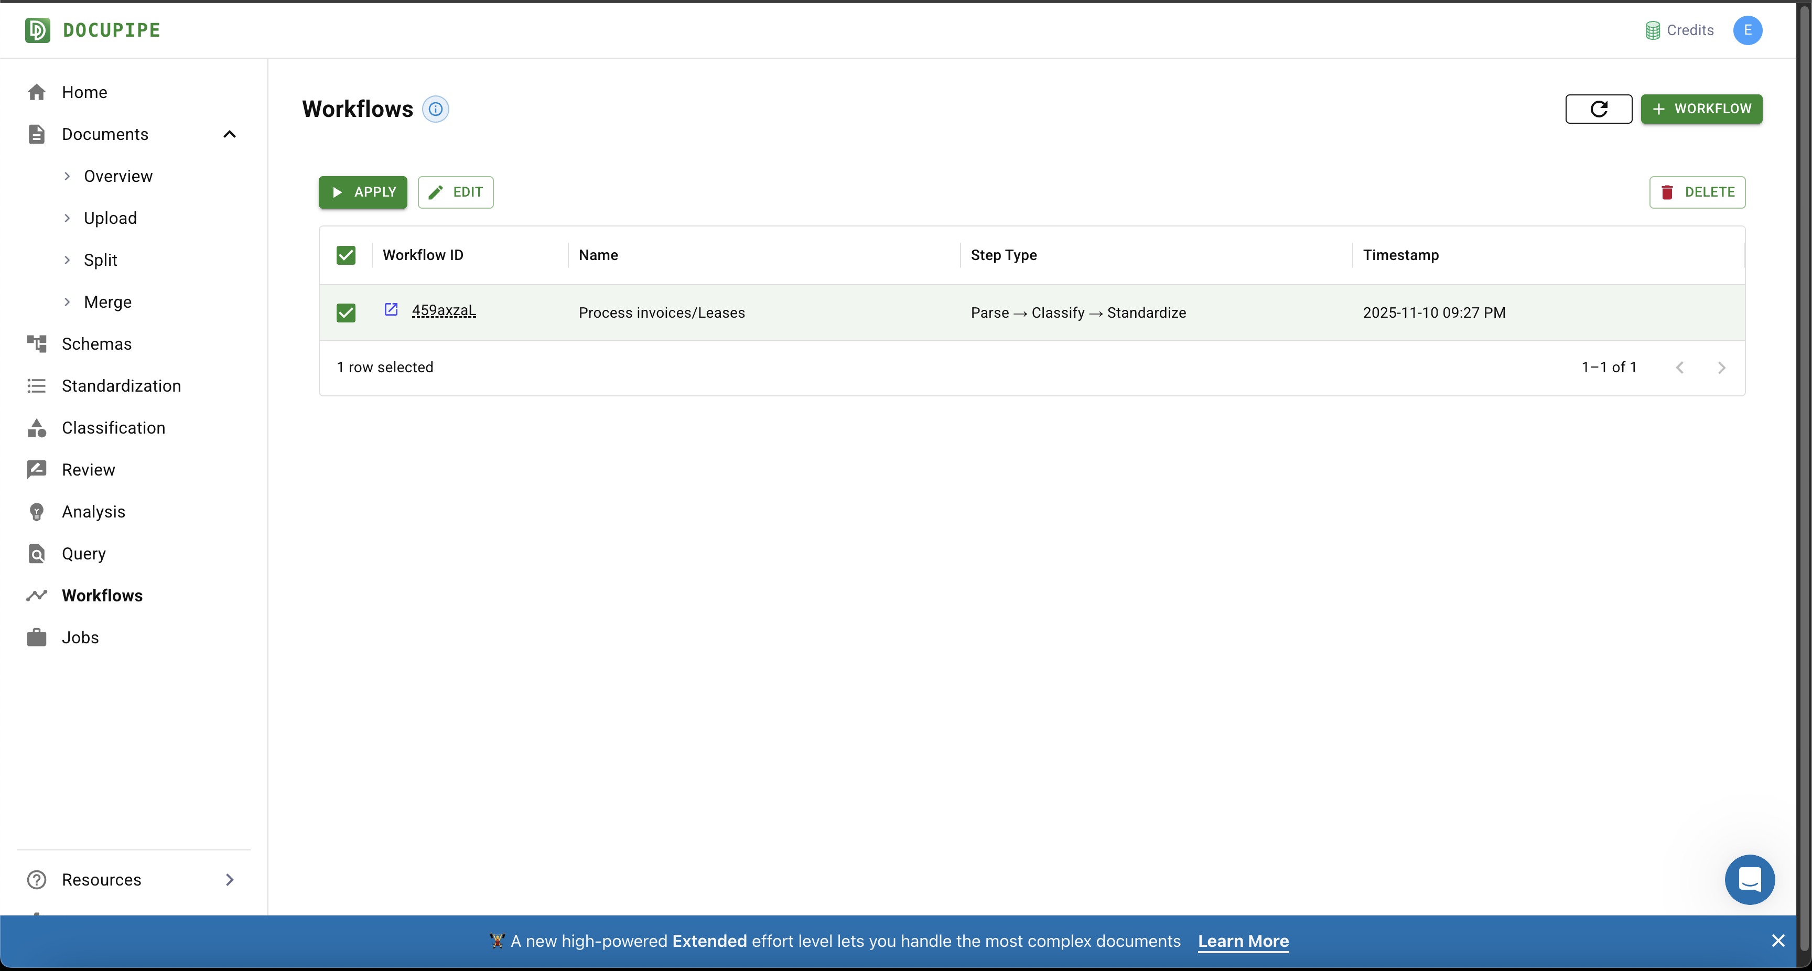Dismiss the Extended effort banner
1812x971 pixels.
click(1778, 941)
